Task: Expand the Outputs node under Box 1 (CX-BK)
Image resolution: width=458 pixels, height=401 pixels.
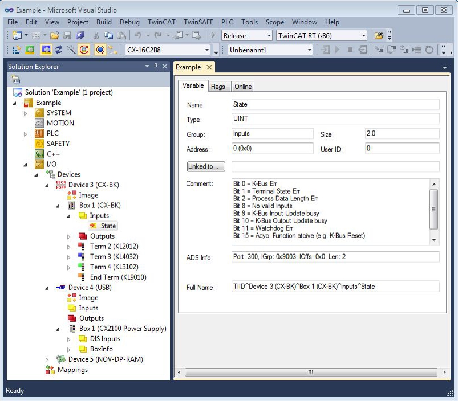Action: pyautogui.click(x=68, y=237)
